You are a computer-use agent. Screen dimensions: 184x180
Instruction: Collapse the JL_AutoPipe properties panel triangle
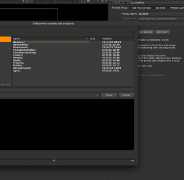112,2
